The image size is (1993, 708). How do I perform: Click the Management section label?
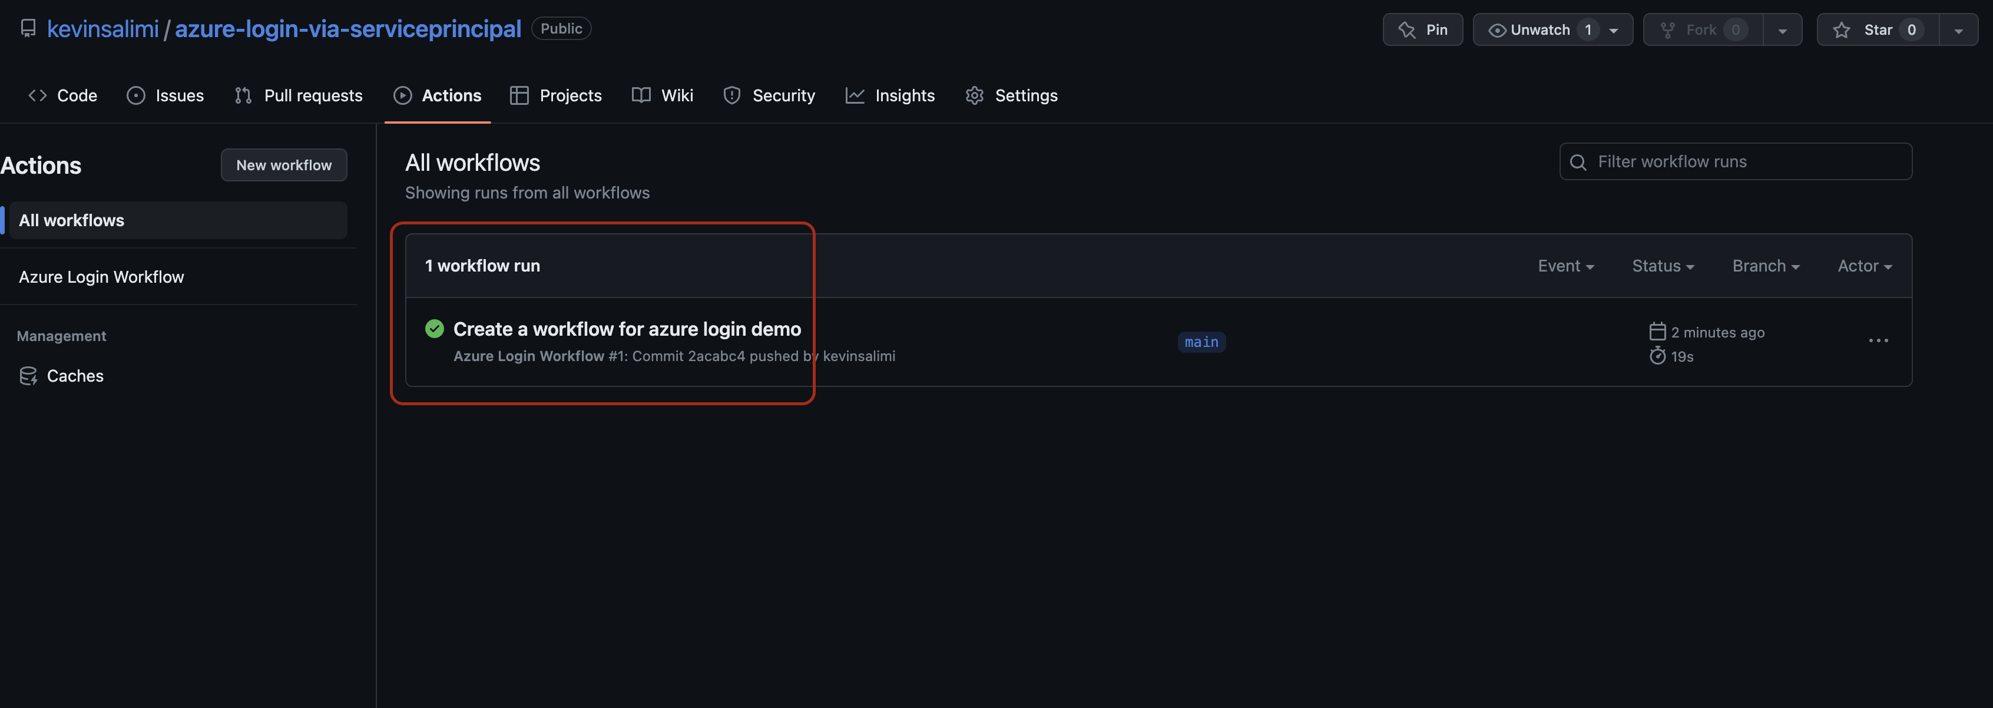61,336
